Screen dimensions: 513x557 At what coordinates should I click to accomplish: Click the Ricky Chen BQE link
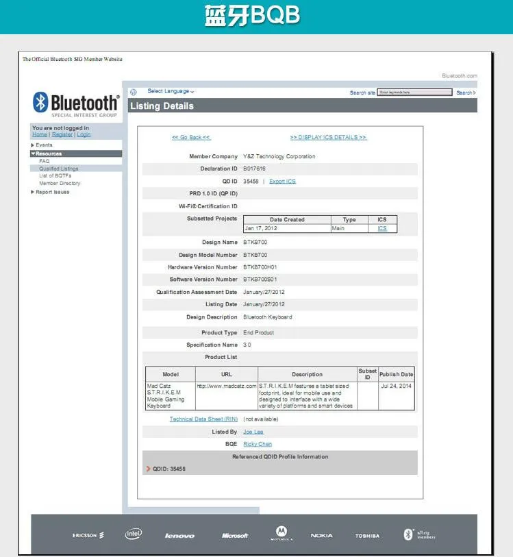(x=258, y=444)
